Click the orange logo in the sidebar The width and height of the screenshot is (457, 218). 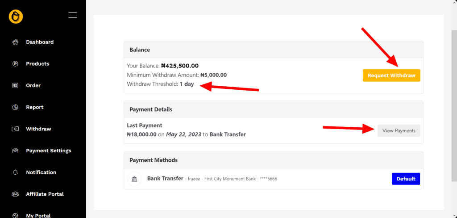(16, 17)
